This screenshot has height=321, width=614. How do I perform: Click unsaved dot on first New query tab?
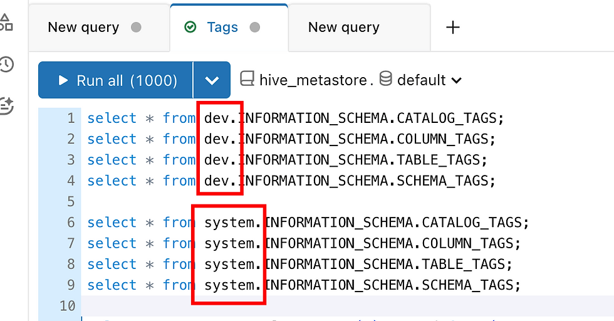click(x=136, y=28)
